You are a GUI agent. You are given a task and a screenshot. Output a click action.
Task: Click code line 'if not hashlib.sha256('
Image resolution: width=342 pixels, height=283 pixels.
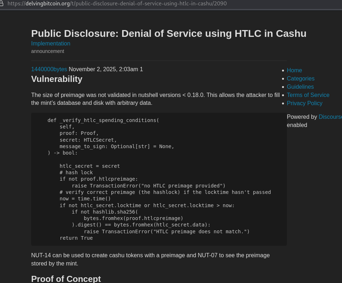click(x=105, y=212)
